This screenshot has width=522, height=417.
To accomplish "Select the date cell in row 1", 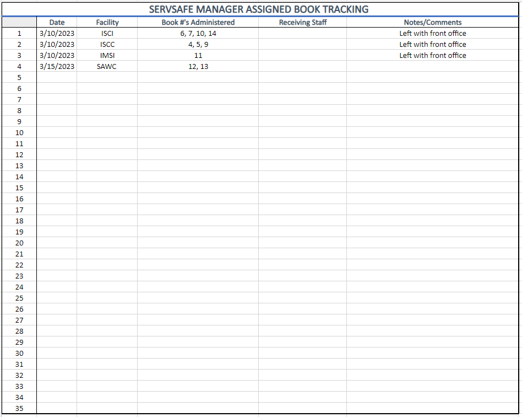I will click(57, 34).
